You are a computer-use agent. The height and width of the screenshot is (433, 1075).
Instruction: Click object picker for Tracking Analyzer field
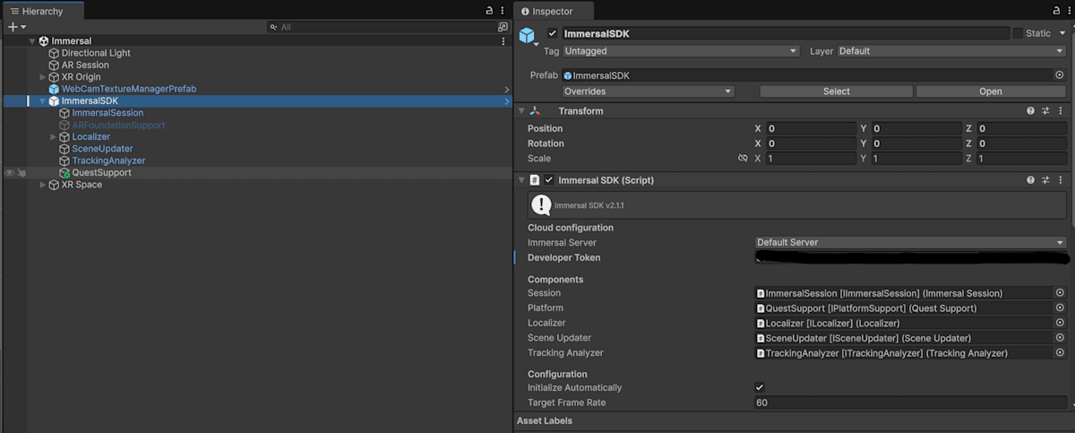1060,353
